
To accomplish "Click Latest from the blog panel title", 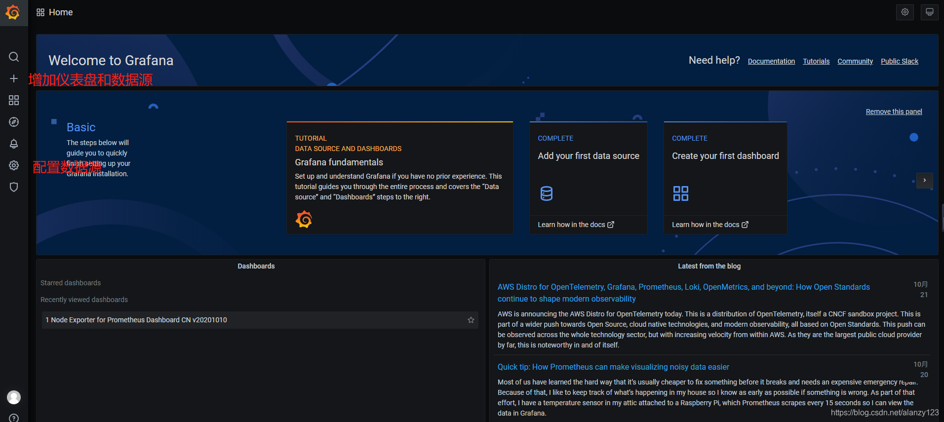I will pos(709,266).
